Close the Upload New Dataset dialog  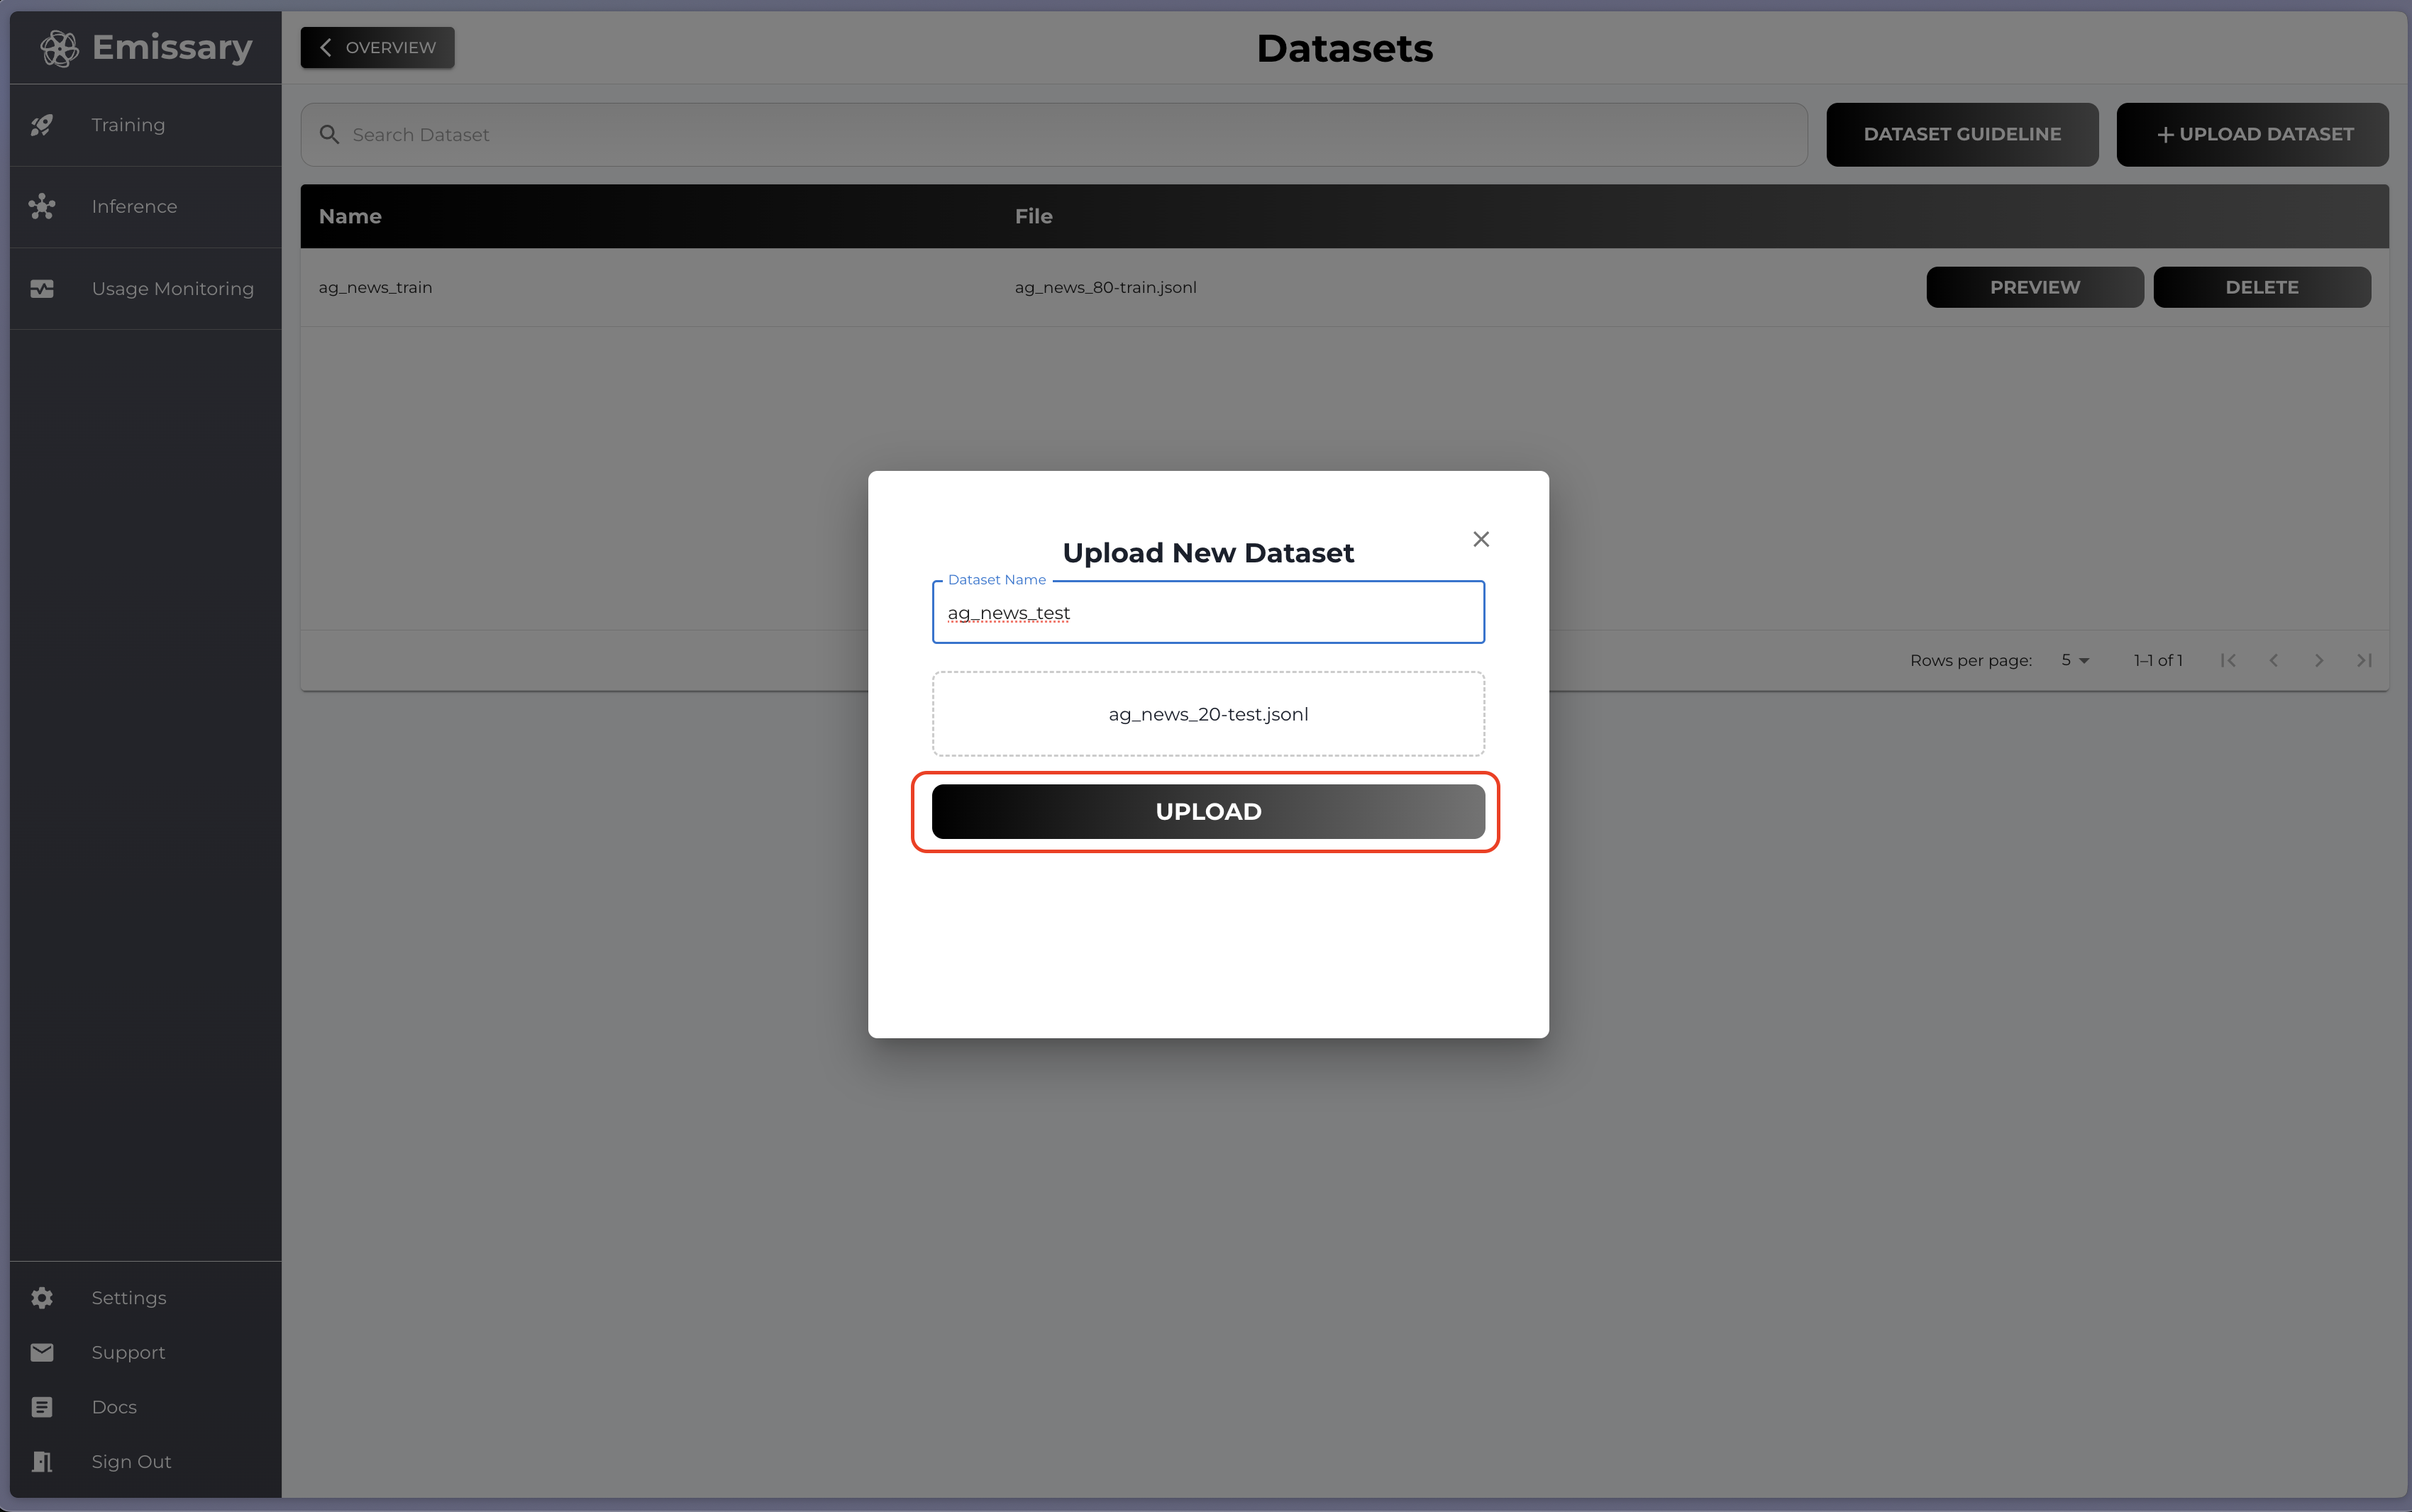(x=1480, y=538)
